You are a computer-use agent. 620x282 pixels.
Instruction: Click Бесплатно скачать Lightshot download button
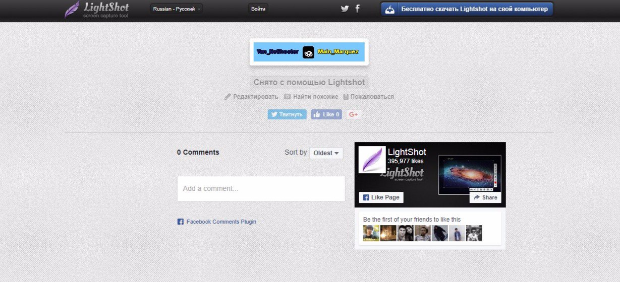coord(467,9)
